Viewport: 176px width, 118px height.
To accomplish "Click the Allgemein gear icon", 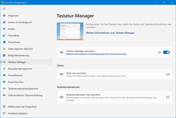I will (x=4, y=15).
